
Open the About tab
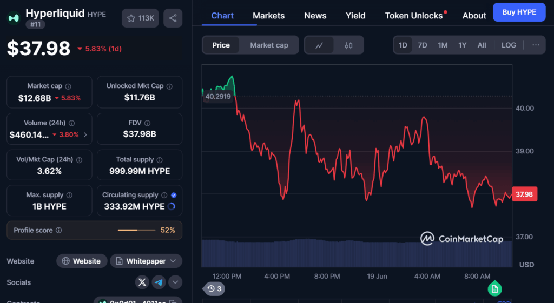(474, 16)
